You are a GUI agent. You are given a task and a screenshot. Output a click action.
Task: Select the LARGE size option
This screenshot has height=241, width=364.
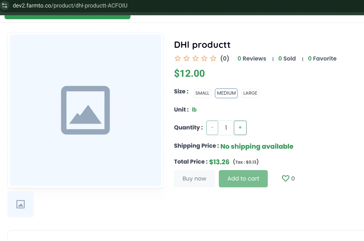coord(250,93)
